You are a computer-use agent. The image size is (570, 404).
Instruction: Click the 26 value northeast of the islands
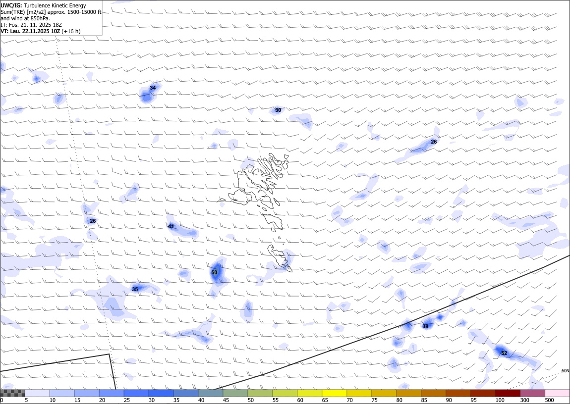pos(434,142)
